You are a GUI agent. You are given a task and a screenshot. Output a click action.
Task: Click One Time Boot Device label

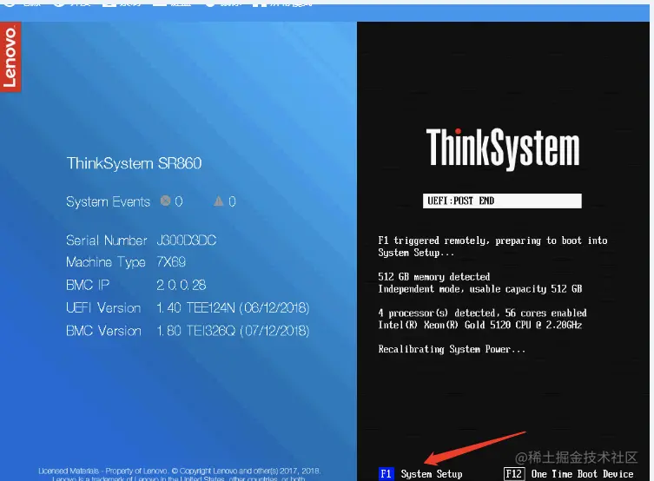coord(582,474)
